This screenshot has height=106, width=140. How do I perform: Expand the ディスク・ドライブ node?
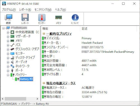(x=8, y=58)
